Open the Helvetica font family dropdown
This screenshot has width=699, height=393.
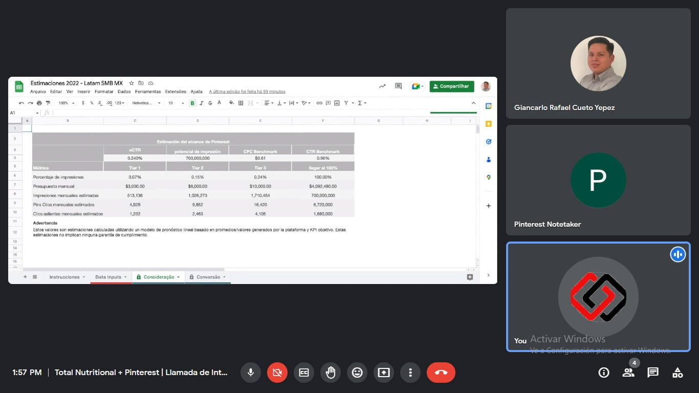coord(146,103)
